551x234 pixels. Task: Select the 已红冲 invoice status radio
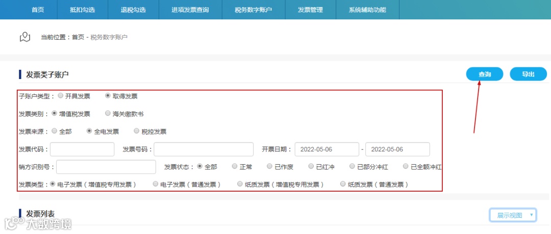coord(311,166)
